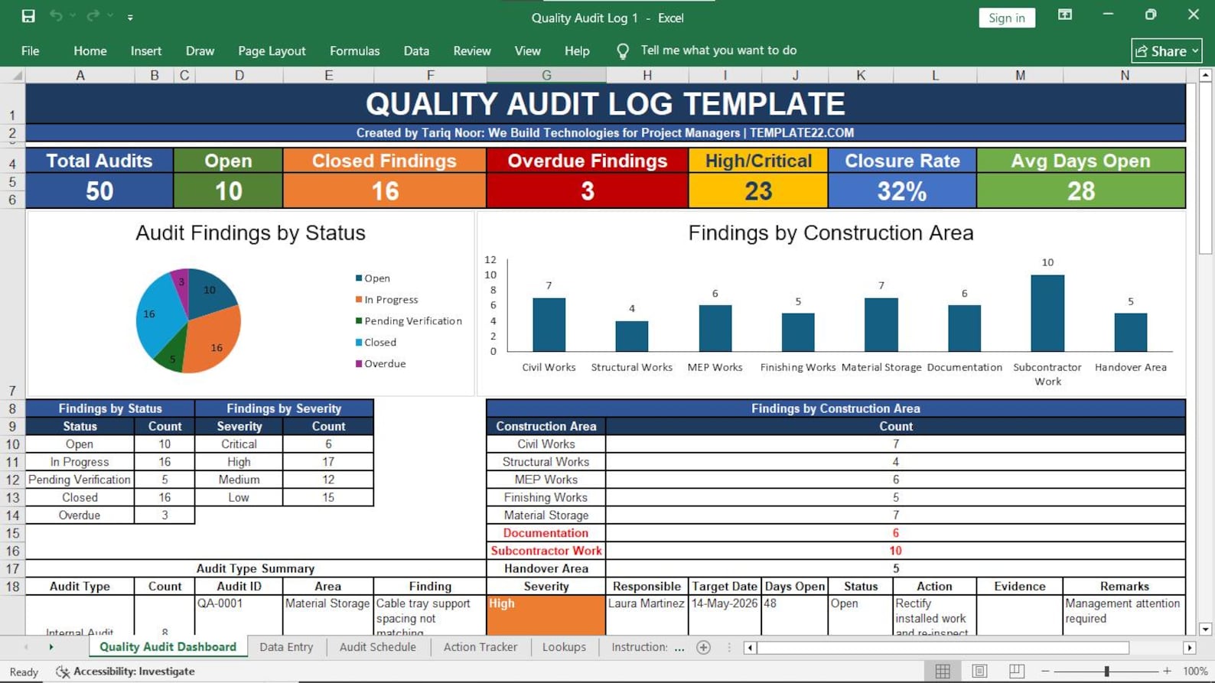
Task: Click the Findings by Construction Area chart title
Action: point(831,233)
